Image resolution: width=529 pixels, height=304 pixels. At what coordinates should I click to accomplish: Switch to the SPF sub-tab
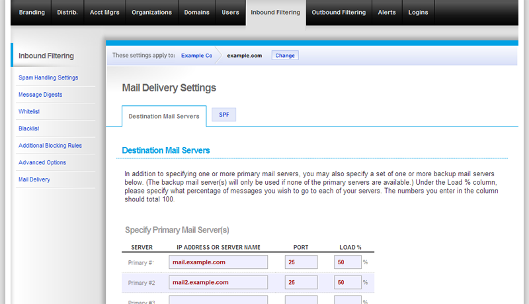click(224, 115)
